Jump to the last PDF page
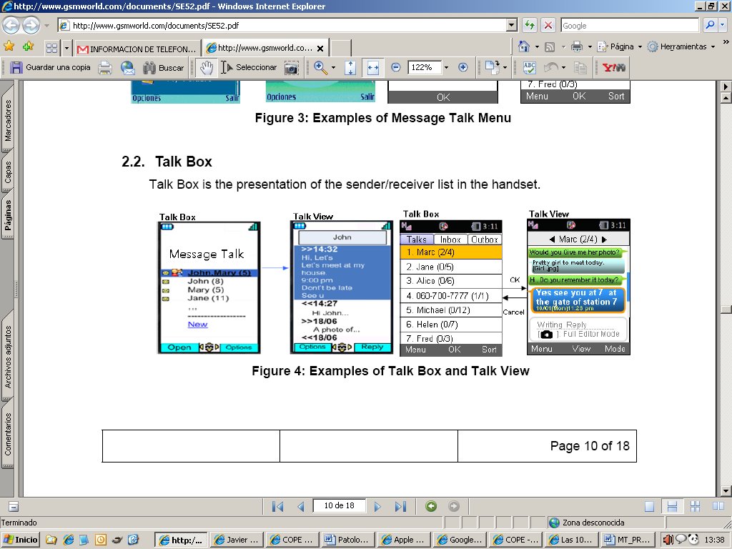The height and width of the screenshot is (549, 732). 400,506
